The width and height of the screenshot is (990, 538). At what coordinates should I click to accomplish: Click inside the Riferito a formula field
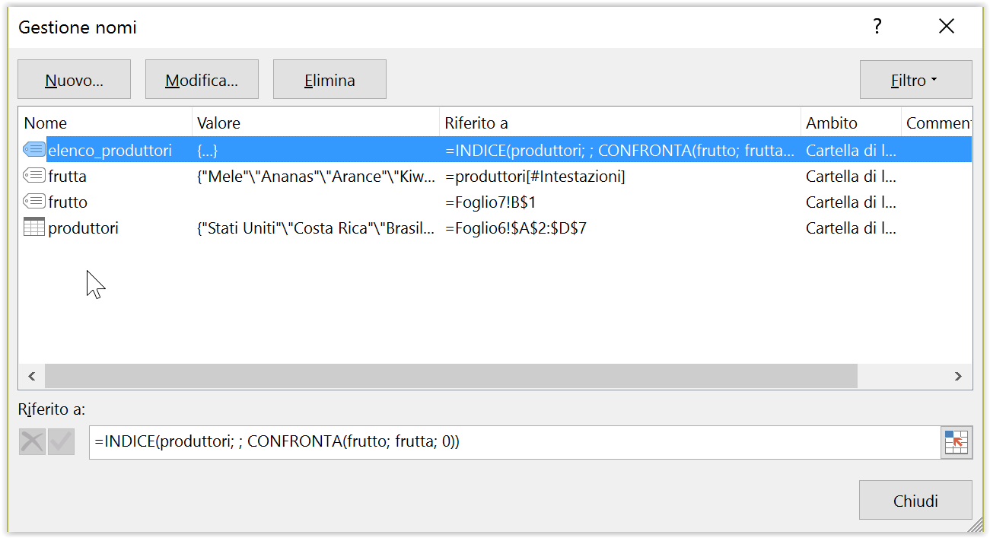point(514,442)
